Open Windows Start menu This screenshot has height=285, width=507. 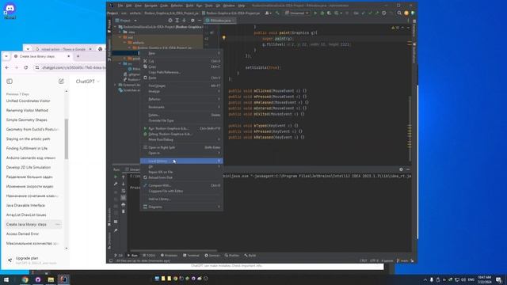pyautogui.click(x=6, y=279)
